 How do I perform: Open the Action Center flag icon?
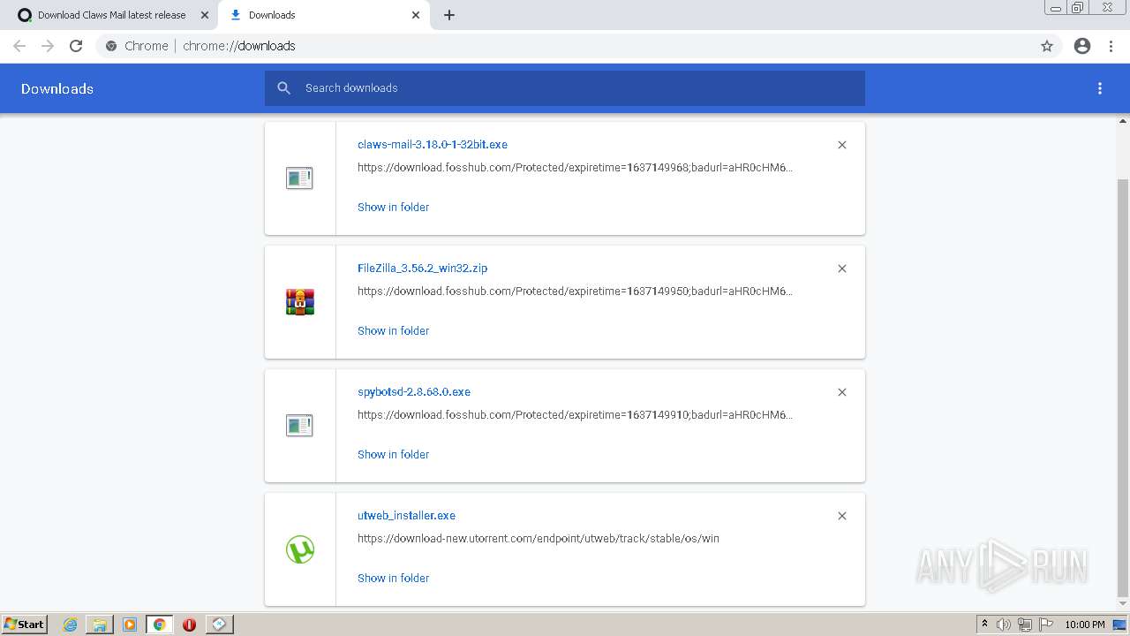pos(1045,625)
